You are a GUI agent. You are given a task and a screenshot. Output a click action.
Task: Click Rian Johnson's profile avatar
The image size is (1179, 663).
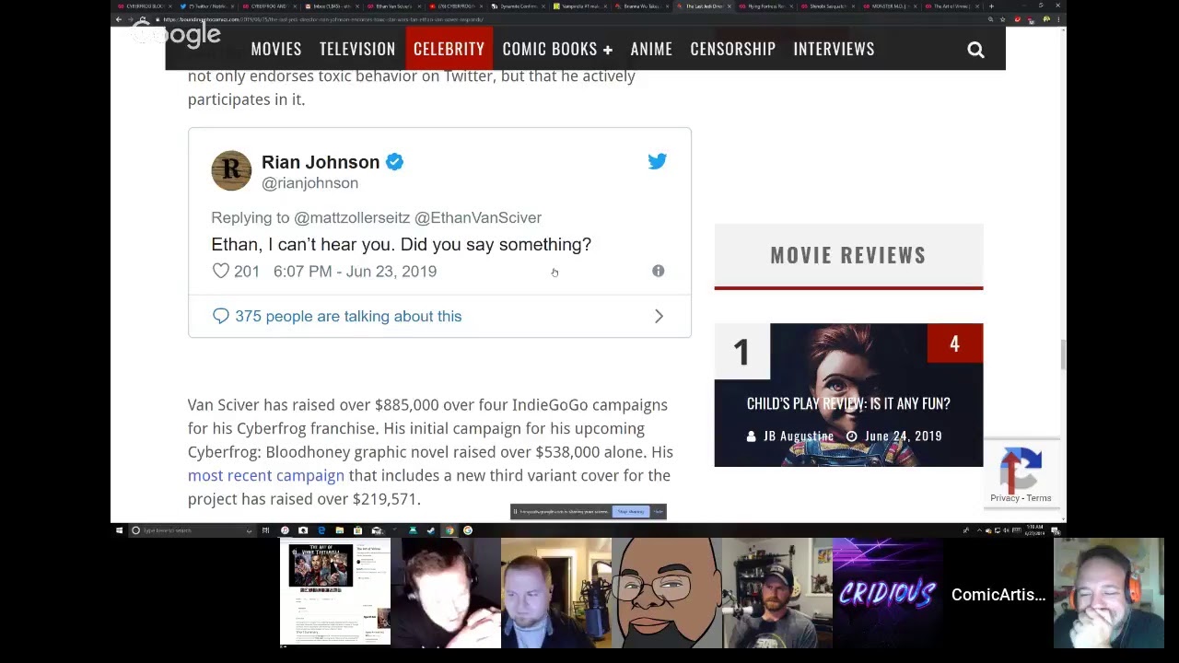(x=231, y=171)
